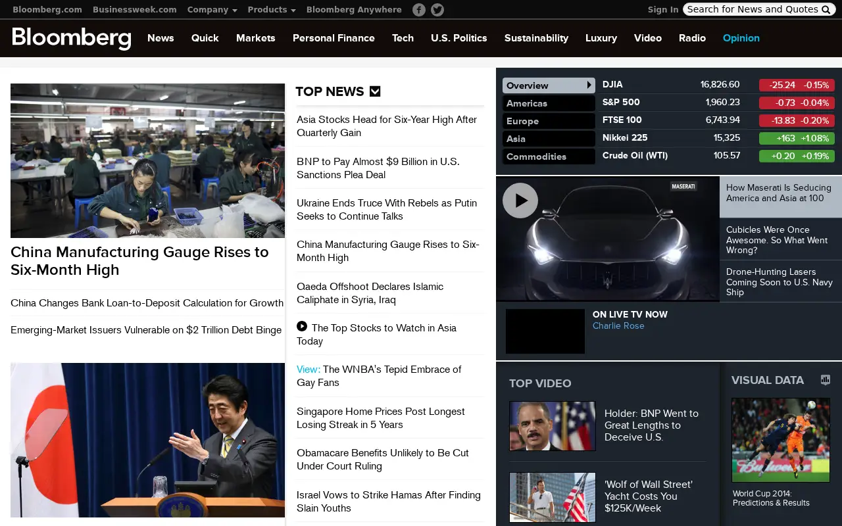Image resolution: width=842 pixels, height=526 pixels.
Task: Select the Asia market tab
Action: pos(549,139)
